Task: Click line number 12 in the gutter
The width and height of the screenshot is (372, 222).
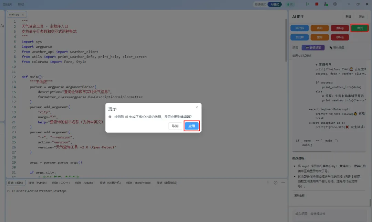Action: pos(14,77)
